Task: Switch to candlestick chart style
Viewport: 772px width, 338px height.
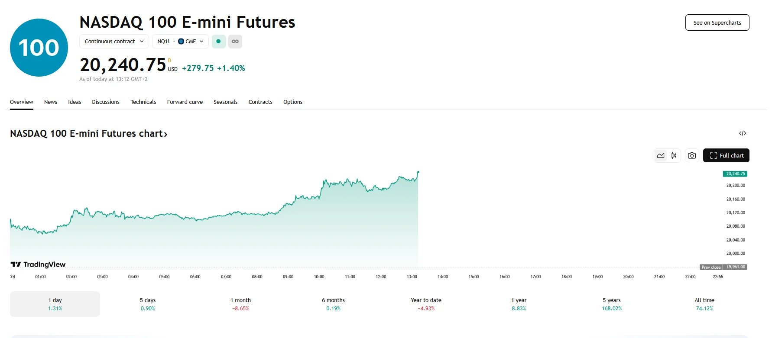Action: pyautogui.click(x=674, y=156)
